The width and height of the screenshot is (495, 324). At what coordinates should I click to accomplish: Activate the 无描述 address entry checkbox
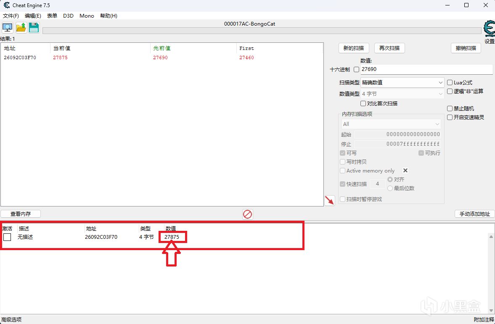tap(7, 237)
